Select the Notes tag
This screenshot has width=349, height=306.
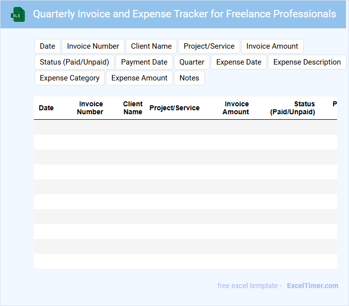tap(189, 78)
